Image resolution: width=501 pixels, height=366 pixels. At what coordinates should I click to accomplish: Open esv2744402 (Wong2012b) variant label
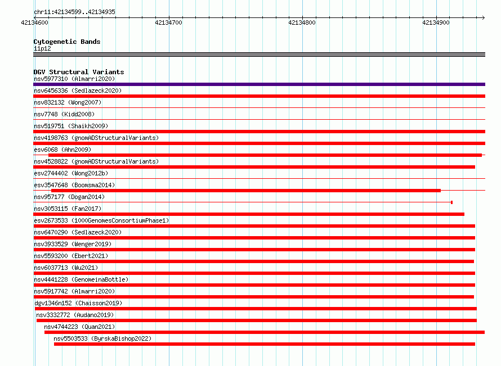point(71,173)
